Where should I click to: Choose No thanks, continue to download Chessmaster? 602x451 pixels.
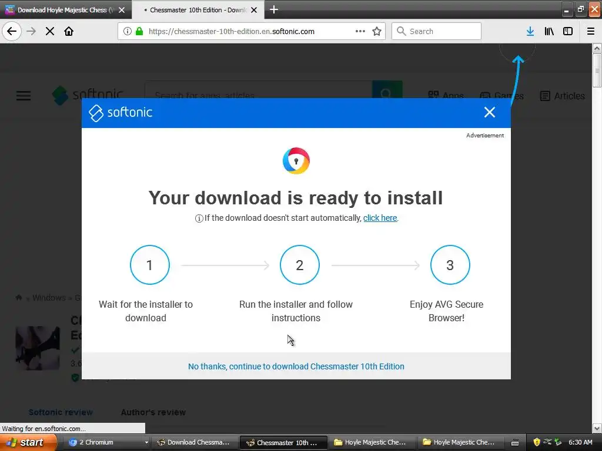point(296,366)
